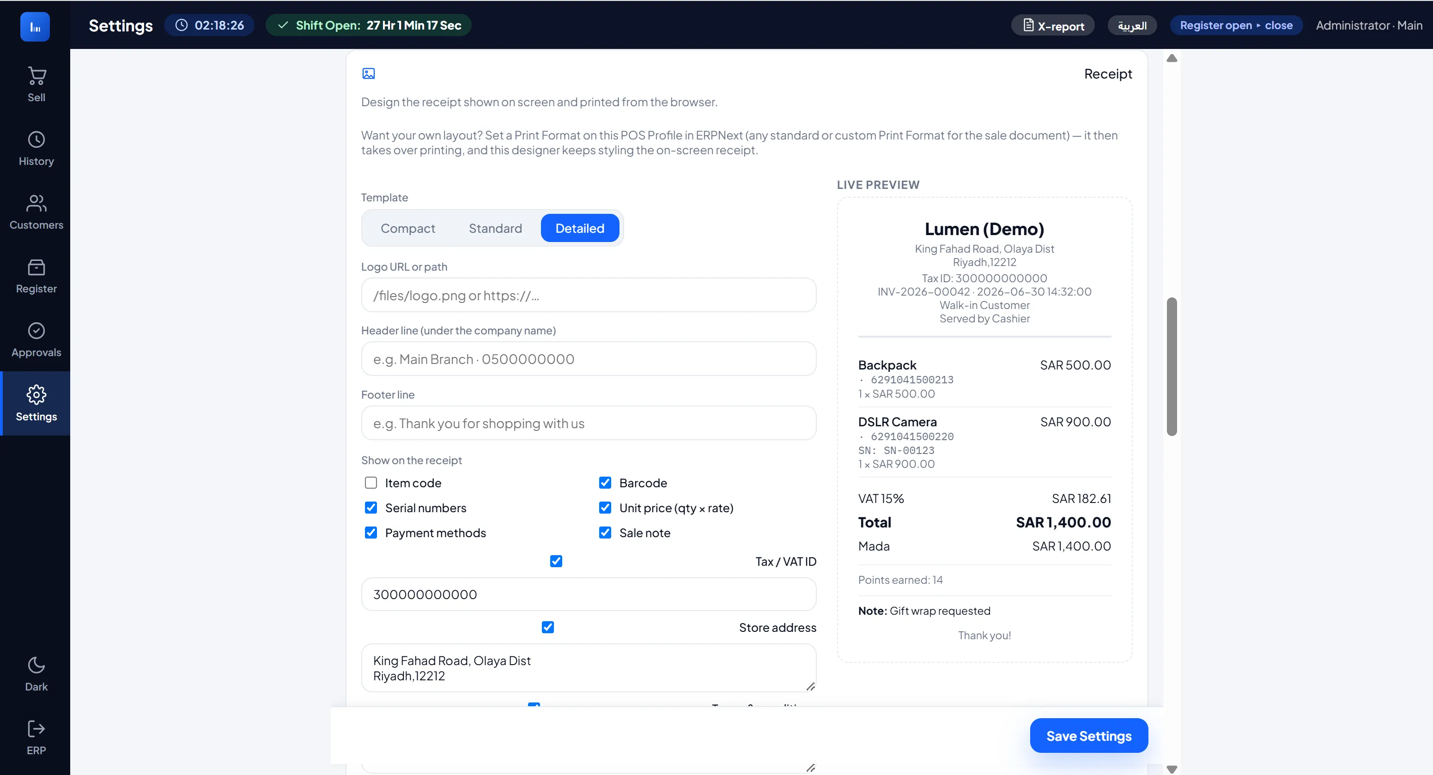Click the X-report document icon
Image resolution: width=1433 pixels, height=775 pixels.
(x=1029, y=25)
